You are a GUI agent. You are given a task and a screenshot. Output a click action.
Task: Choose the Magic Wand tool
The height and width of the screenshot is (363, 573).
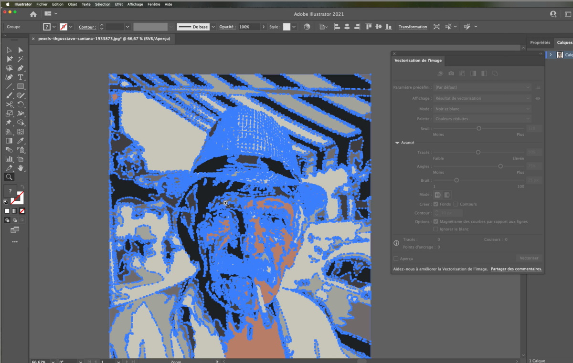pyautogui.click(x=21, y=59)
